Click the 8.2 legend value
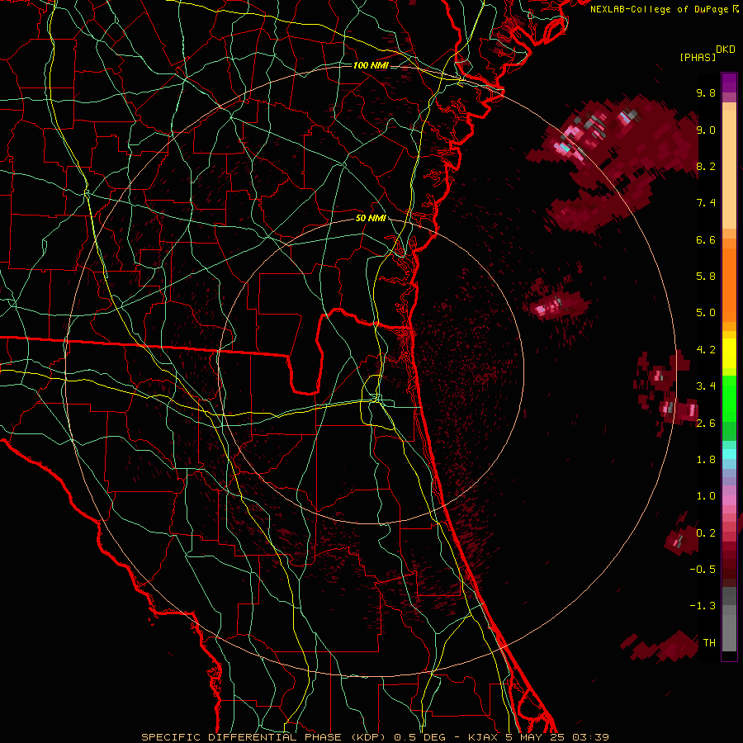This screenshot has width=743, height=743. [x=706, y=166]
